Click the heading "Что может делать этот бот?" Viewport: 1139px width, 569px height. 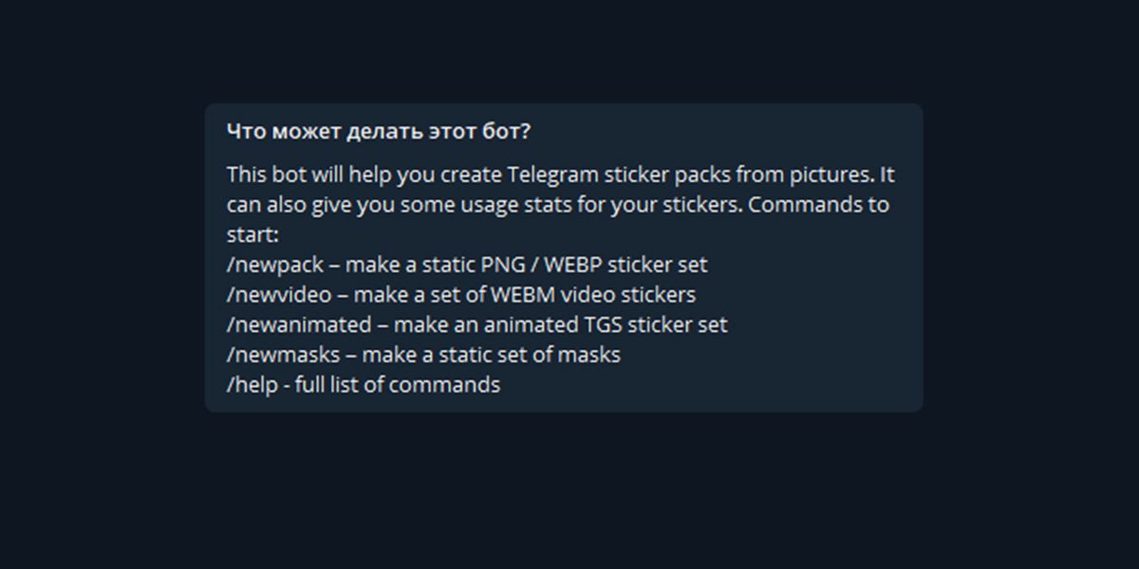[378, 132]
